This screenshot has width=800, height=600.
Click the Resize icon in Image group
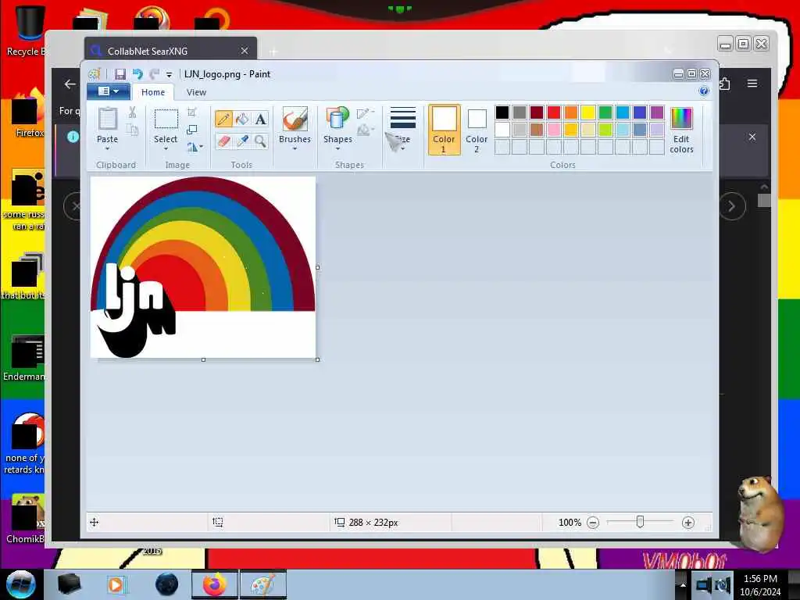(192, 130)
